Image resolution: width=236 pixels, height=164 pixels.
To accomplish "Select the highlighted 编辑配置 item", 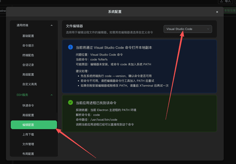I will 34,125.
